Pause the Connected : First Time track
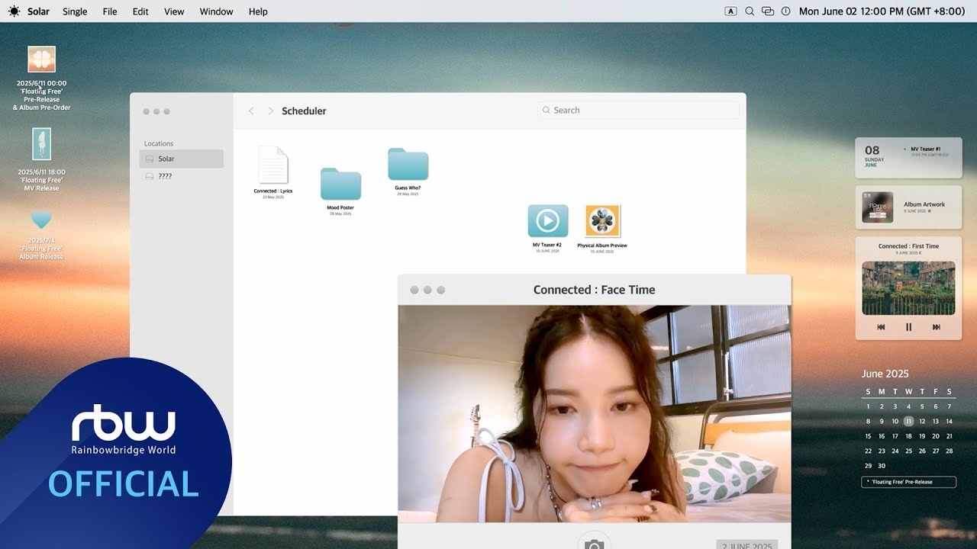Viewport: 977px width, 549px height. (908, 327)
